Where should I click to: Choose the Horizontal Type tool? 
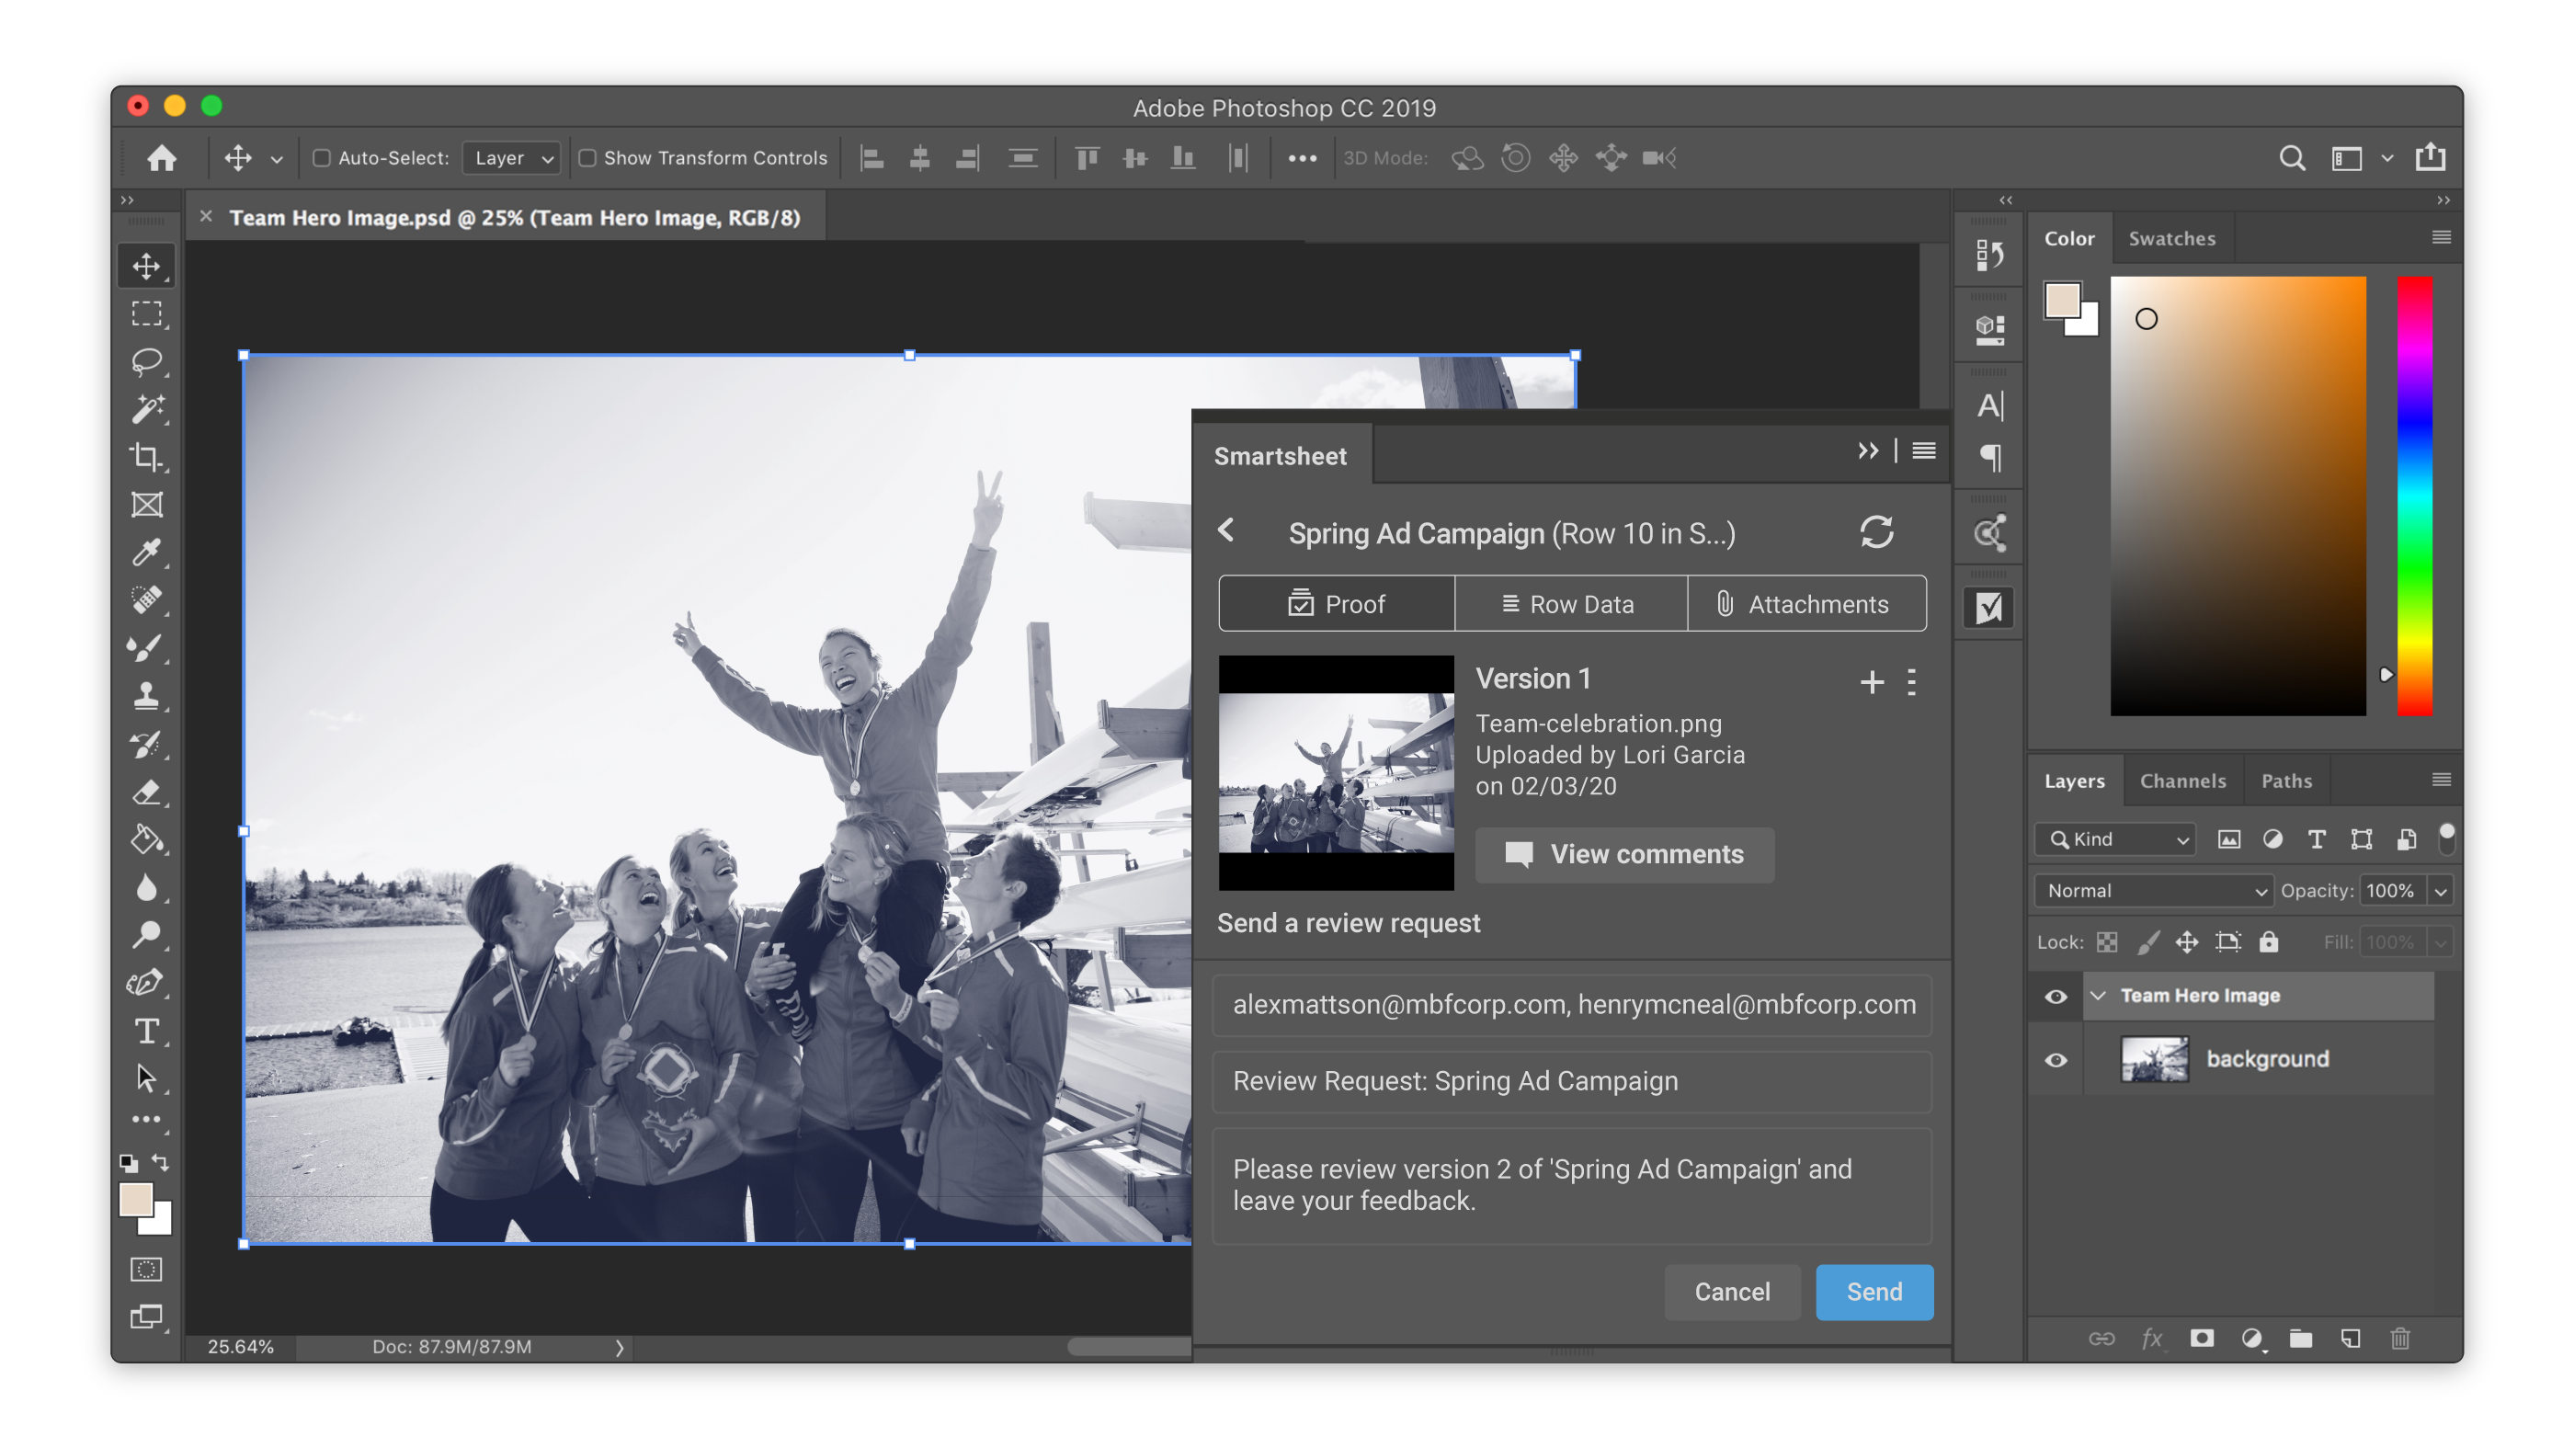[146, 1031]
